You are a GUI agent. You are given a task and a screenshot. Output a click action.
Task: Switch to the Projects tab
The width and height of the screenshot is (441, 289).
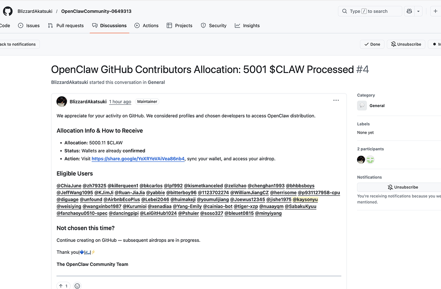(x=180, y=25)
